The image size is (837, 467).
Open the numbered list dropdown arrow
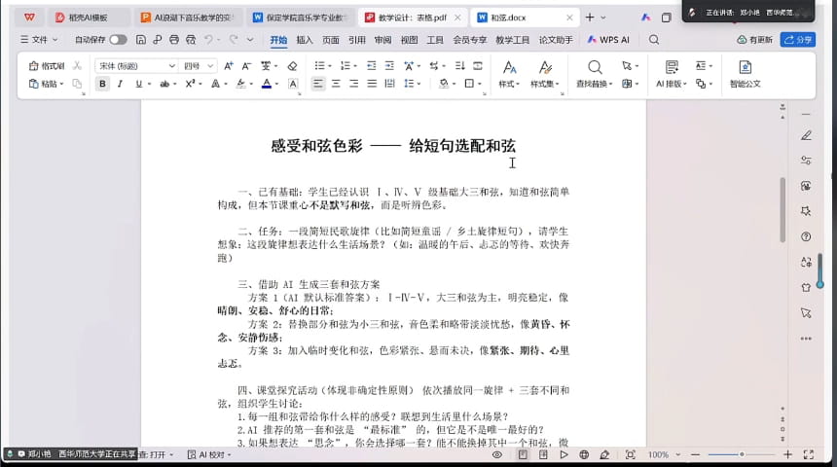(355, 66)
